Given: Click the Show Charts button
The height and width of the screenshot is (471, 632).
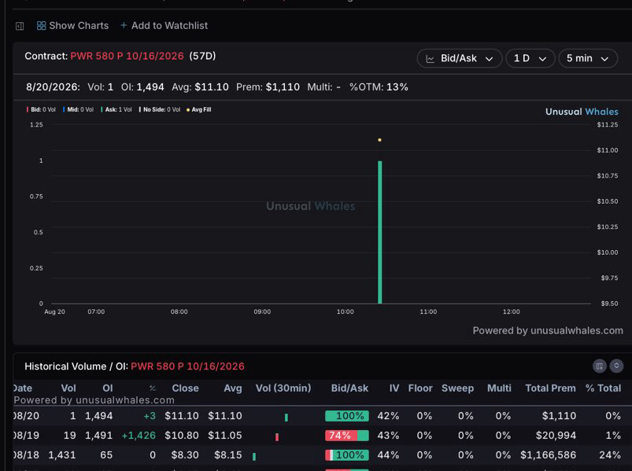Looking at the screenshot, I should point(72,26).
